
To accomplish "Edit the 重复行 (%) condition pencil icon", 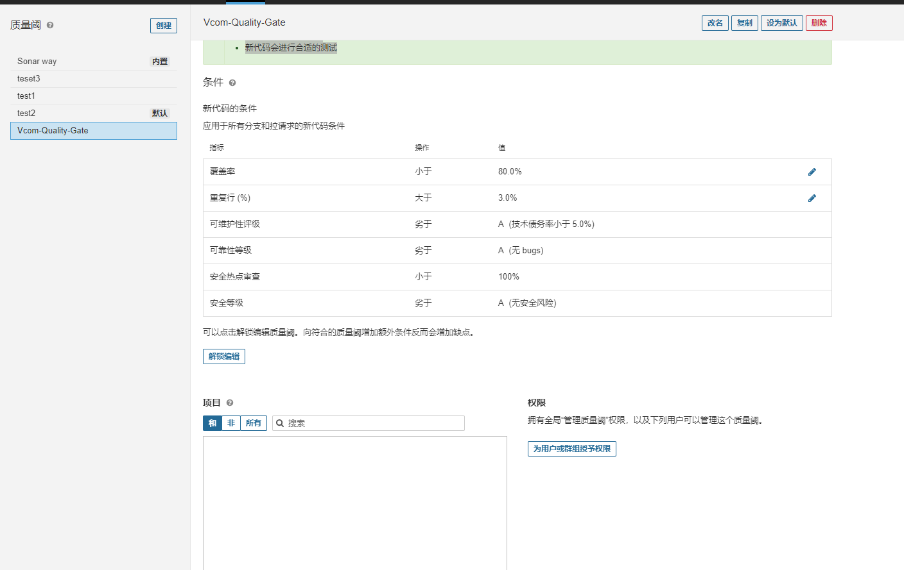I will tap(812, 198).
